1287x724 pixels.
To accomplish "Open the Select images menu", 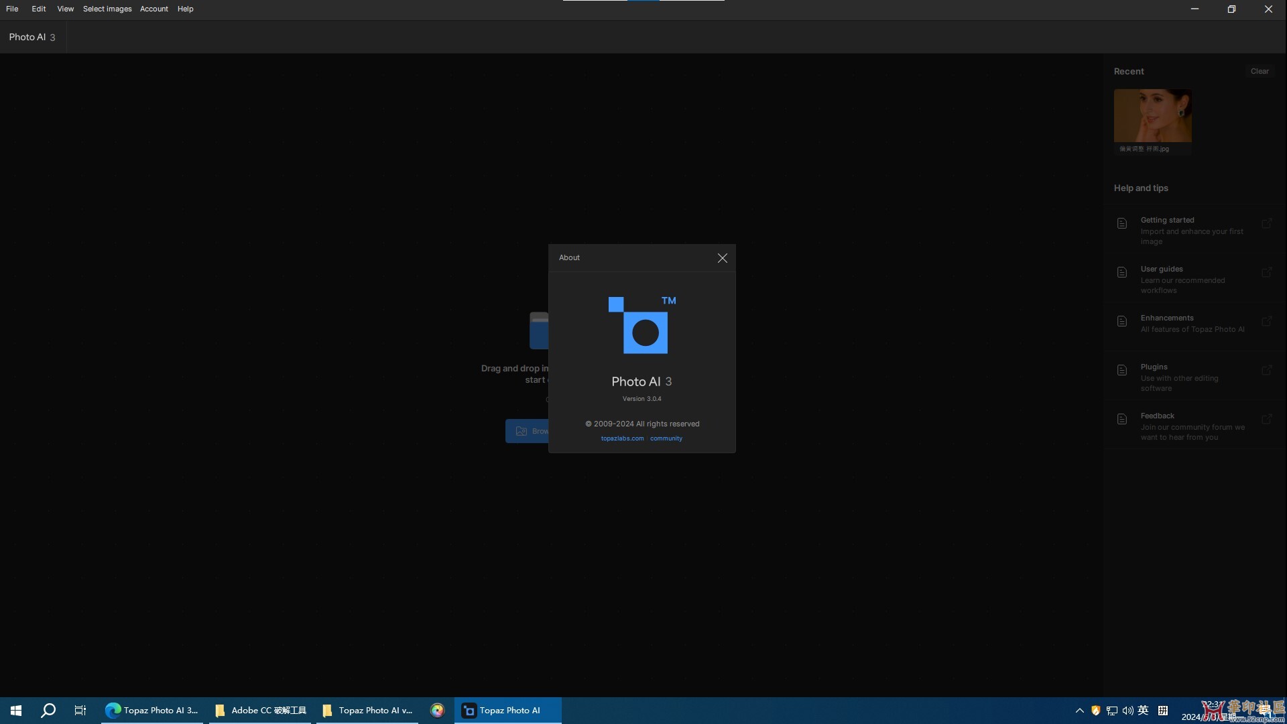I will point(107,9).
